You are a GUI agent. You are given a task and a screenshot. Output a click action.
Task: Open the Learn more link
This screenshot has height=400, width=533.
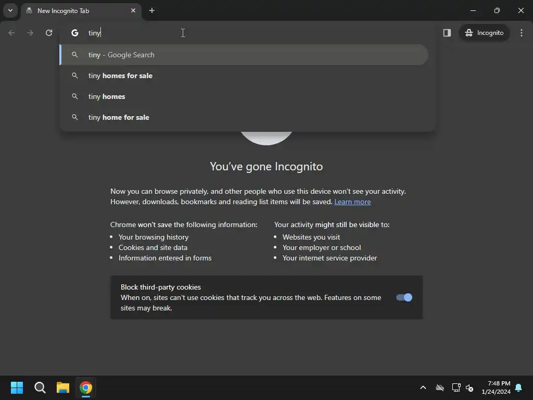352,202
